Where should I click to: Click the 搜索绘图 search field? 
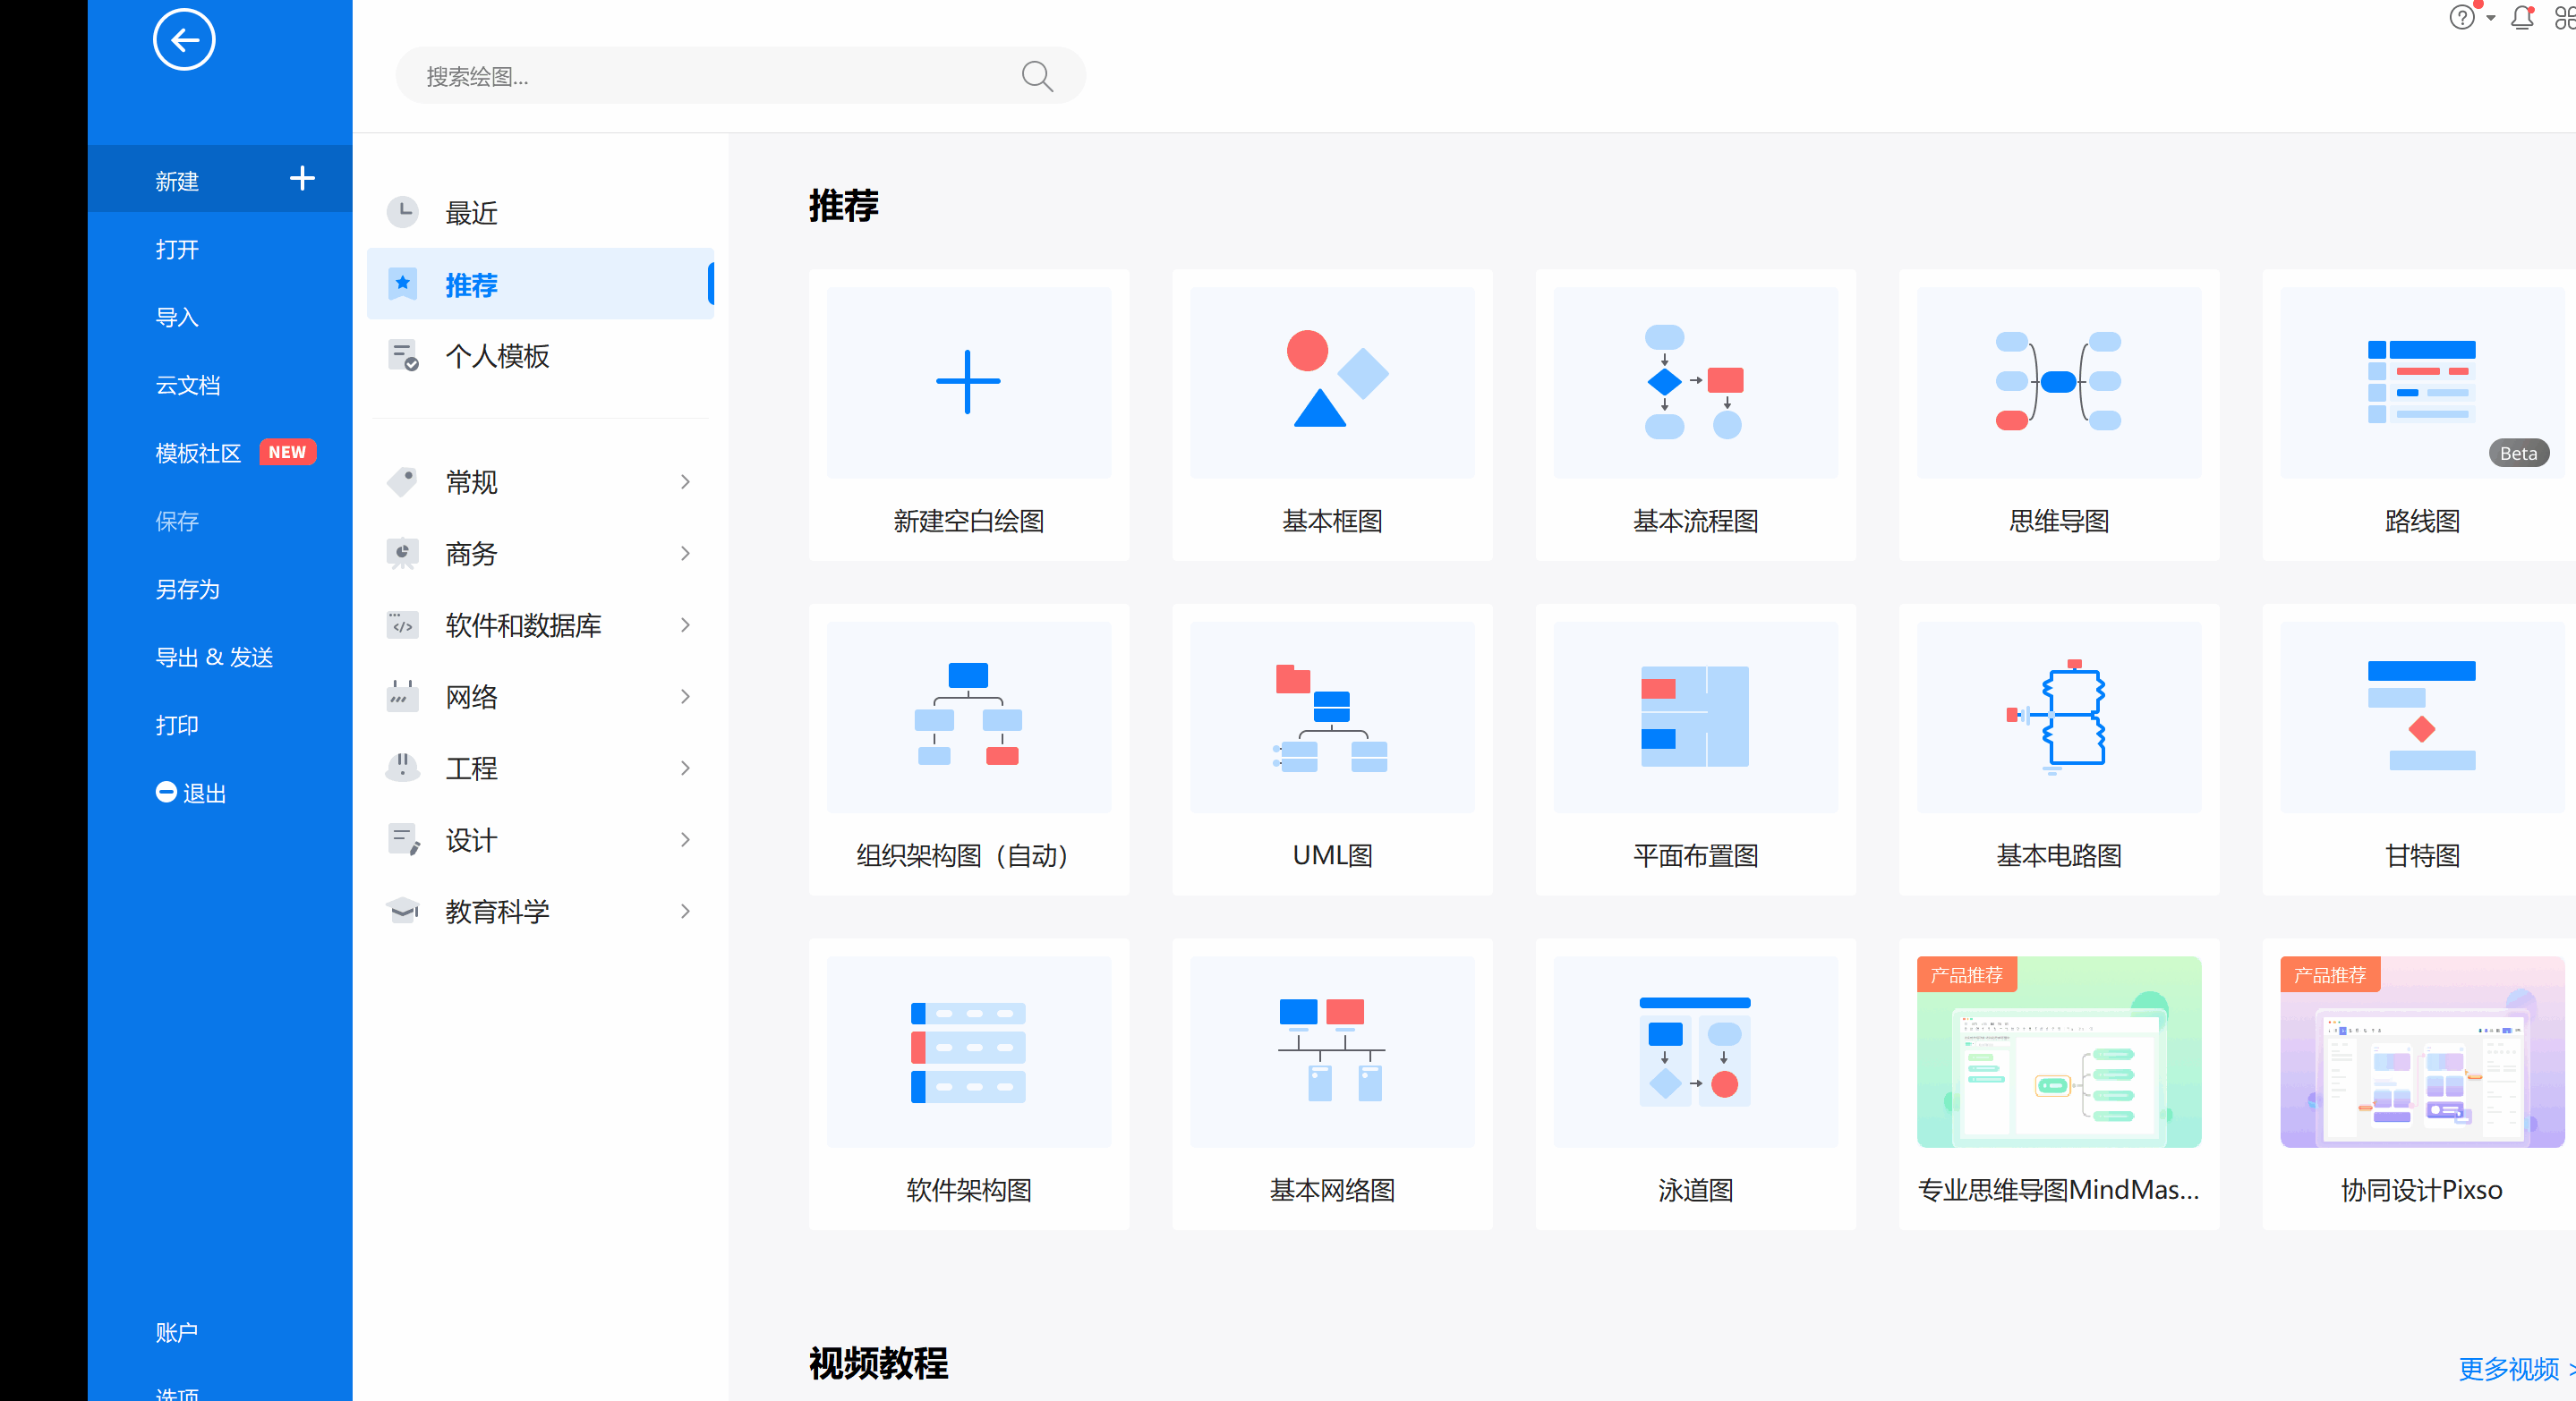pyautogui.click(x=741, y=76)
